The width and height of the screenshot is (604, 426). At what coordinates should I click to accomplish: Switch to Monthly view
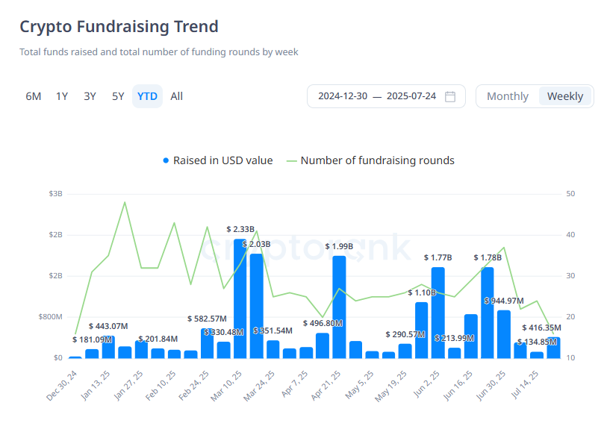(x=508, y=96)
